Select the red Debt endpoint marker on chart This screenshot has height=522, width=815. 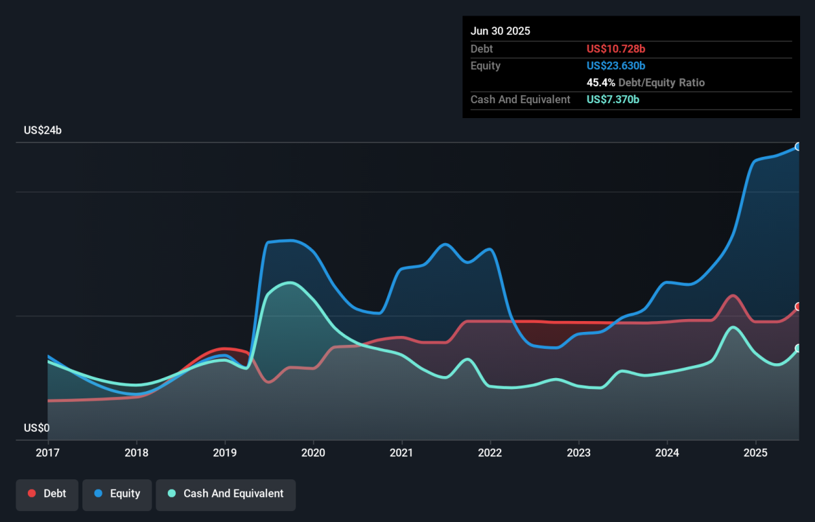click(x=799, y=307)
